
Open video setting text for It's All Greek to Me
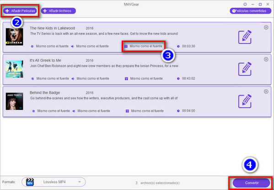(x=53, y=78)
